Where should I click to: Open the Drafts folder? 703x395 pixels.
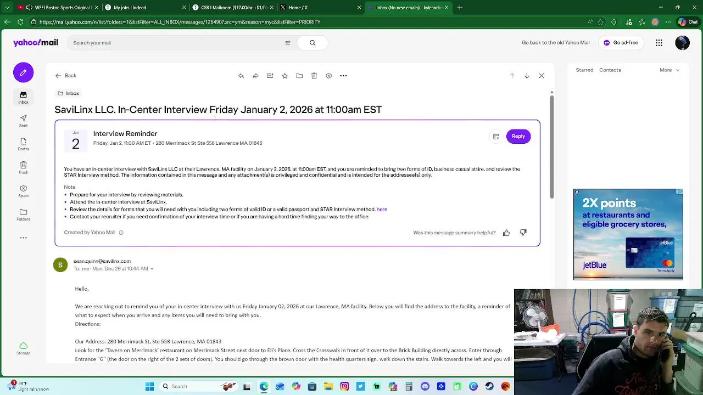click(x=23, y=145)
